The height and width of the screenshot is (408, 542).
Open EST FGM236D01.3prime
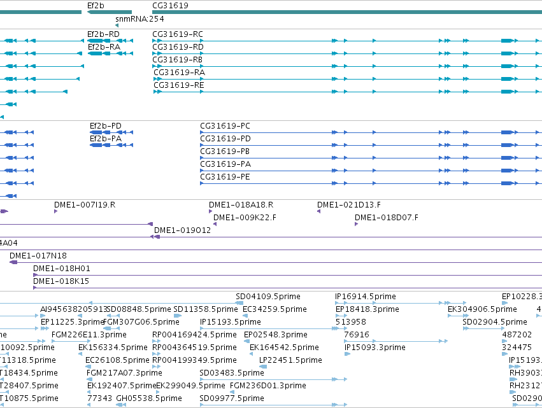tap(268, 386)
